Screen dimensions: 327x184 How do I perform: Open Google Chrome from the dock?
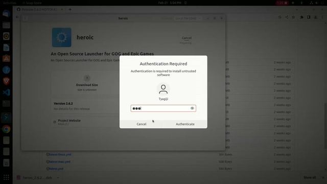pyautogui.click(x=6, y=129)
